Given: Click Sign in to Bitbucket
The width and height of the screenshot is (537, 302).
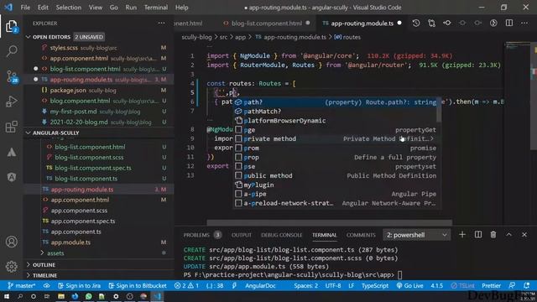Looking at the screenshot, I should point(138,285).
